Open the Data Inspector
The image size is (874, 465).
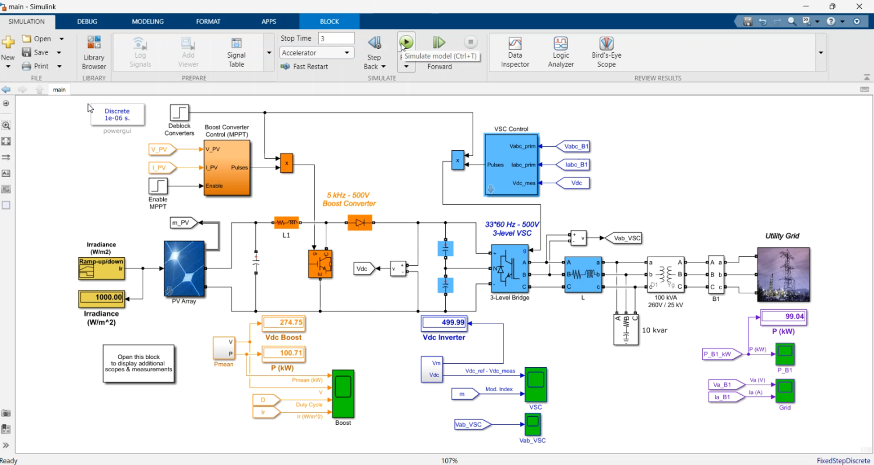[514, 51]
